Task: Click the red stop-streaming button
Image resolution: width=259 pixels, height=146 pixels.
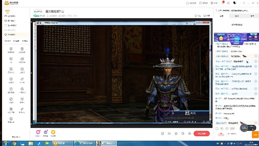Action: click(x=202, y=133)
